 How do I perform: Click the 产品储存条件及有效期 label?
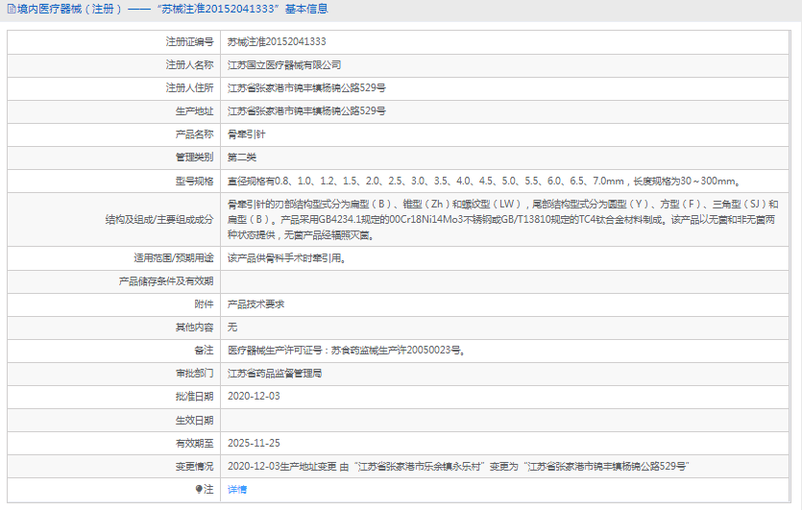(x=166, y=281)
